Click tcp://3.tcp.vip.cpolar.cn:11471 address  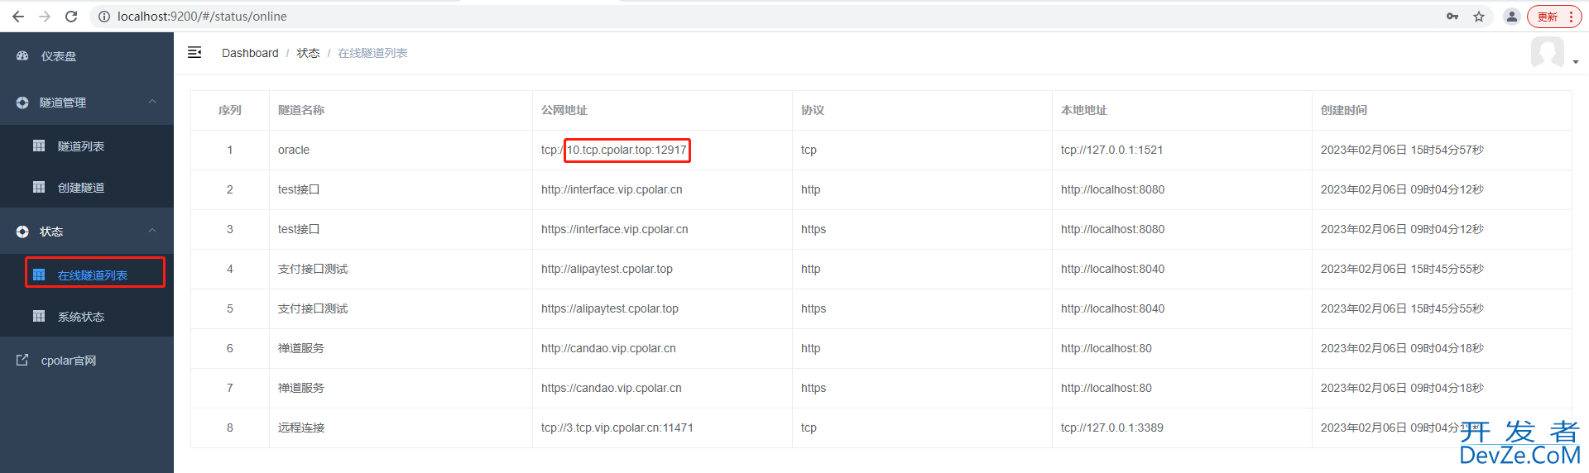tap(617, 428)
